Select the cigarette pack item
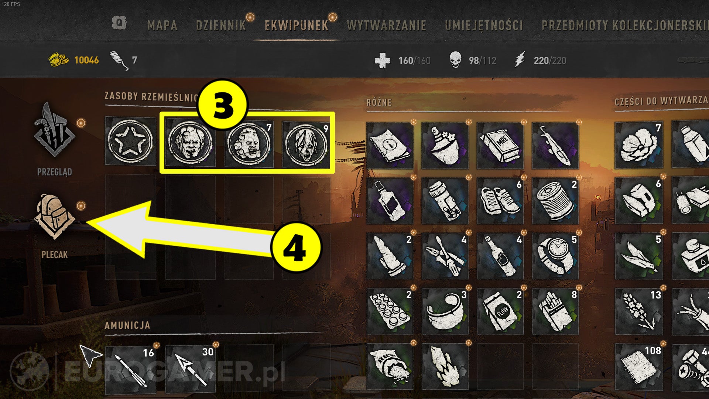This screenshot has width=709, height=399. pyautogui.click(x=555, y=311)
